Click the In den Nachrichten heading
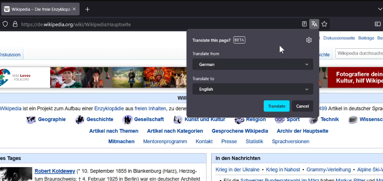Image resolution: width=383 pixels, height=181 pixels. (238, 158)
